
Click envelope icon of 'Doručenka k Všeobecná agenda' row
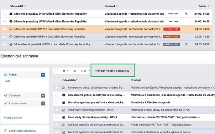pyautogui.click(x=64, y=103)
